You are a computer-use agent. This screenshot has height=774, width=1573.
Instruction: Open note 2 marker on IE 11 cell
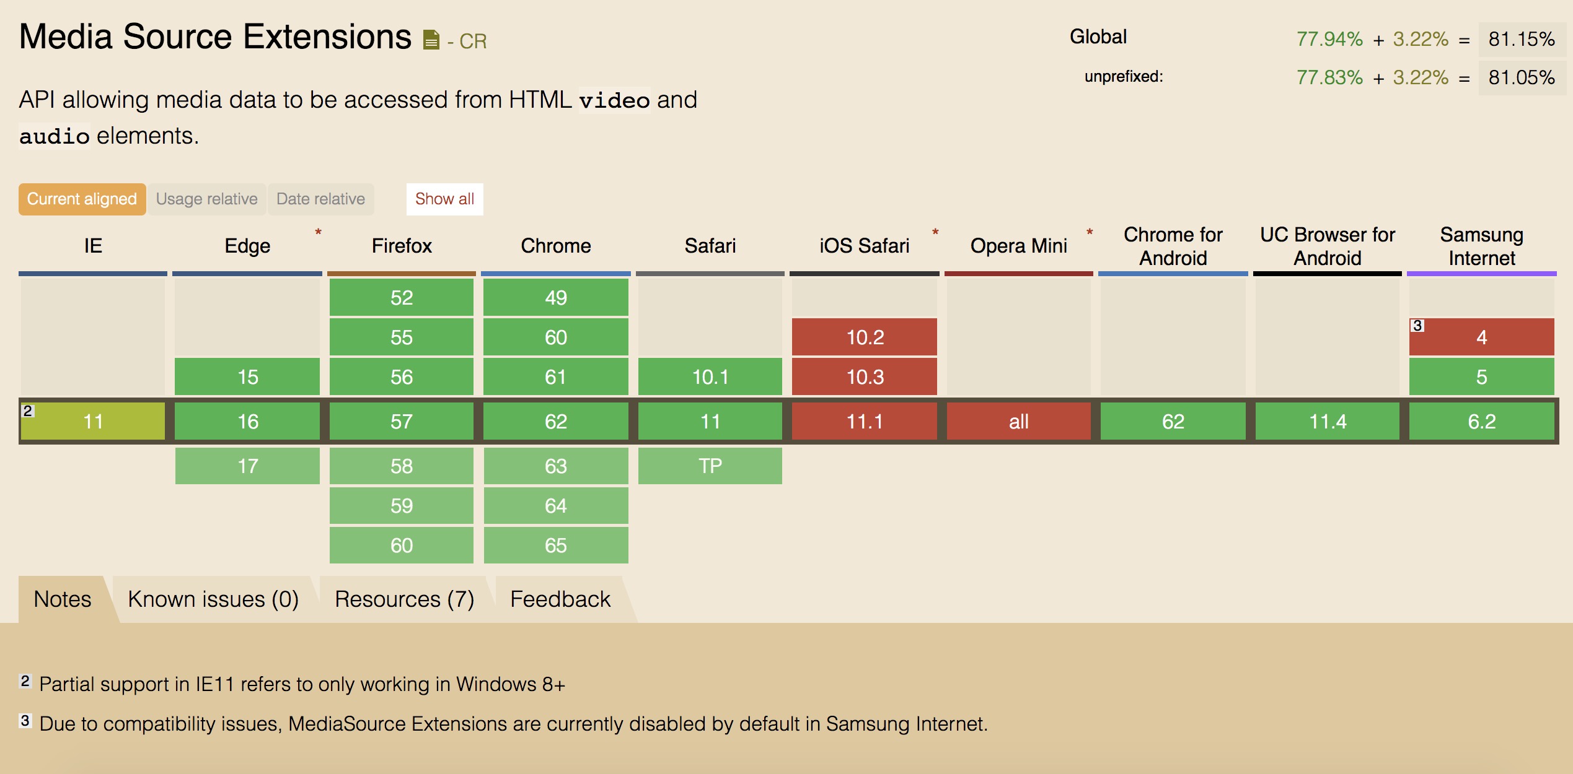point(27,411)
